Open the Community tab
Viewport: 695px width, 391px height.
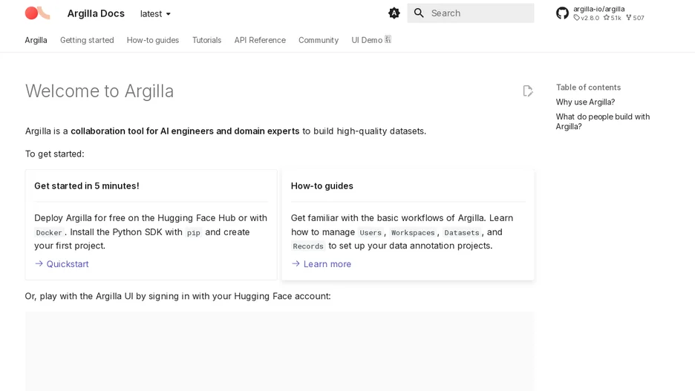(319, 40)
